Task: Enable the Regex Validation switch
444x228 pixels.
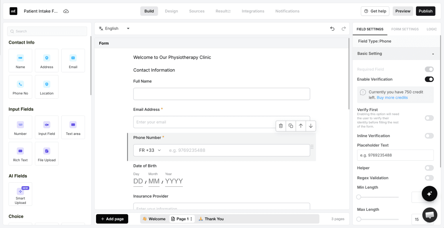Action: pos(429,178)
